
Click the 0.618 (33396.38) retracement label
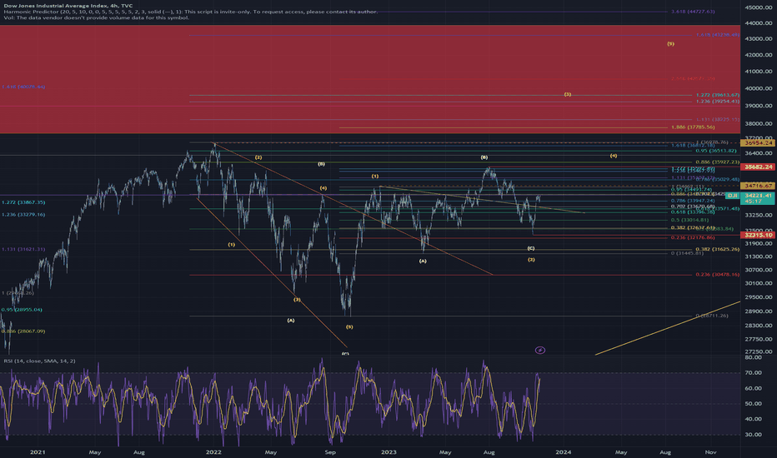click(693, 212)
